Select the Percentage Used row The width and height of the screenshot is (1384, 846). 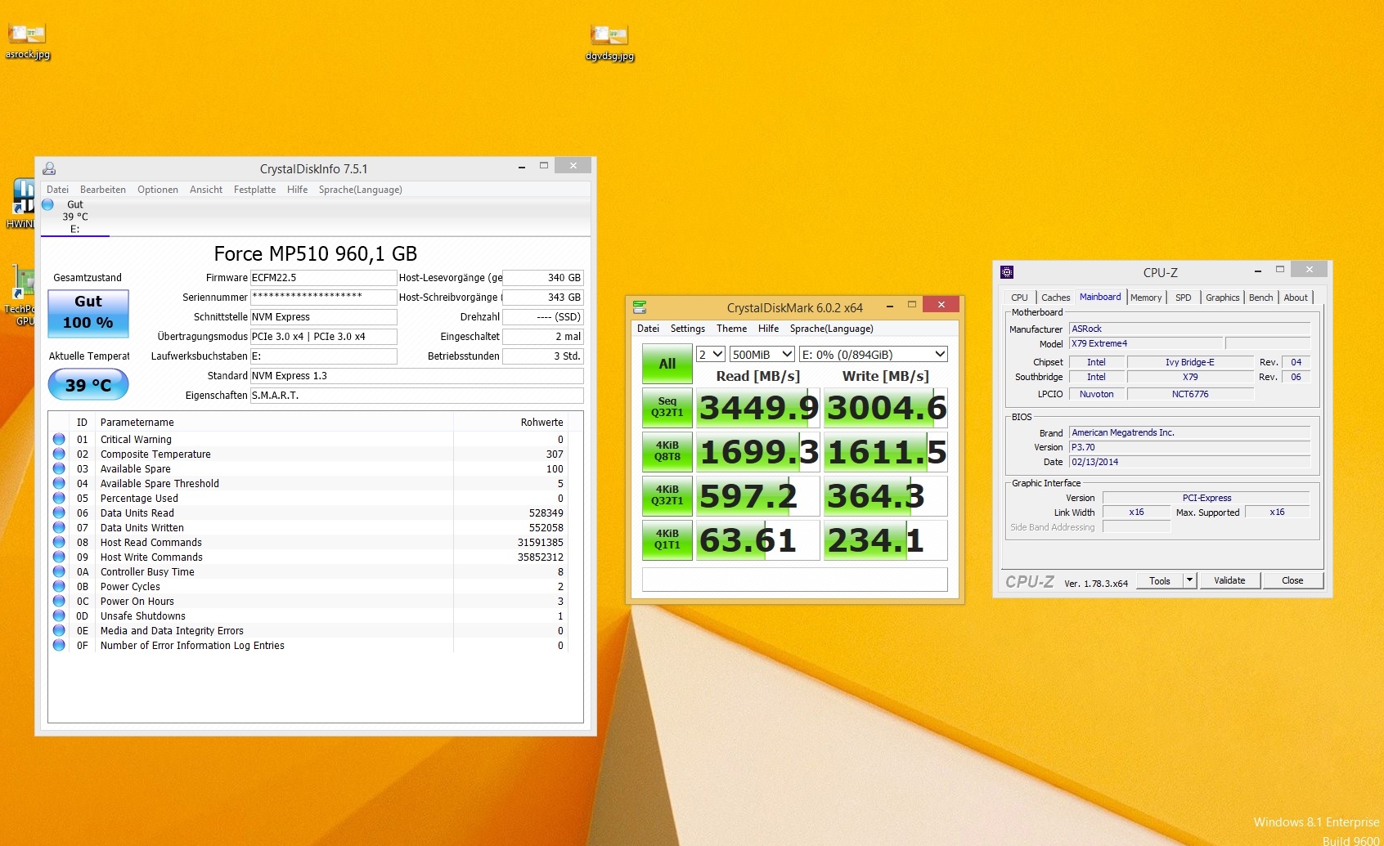[308, 498]
